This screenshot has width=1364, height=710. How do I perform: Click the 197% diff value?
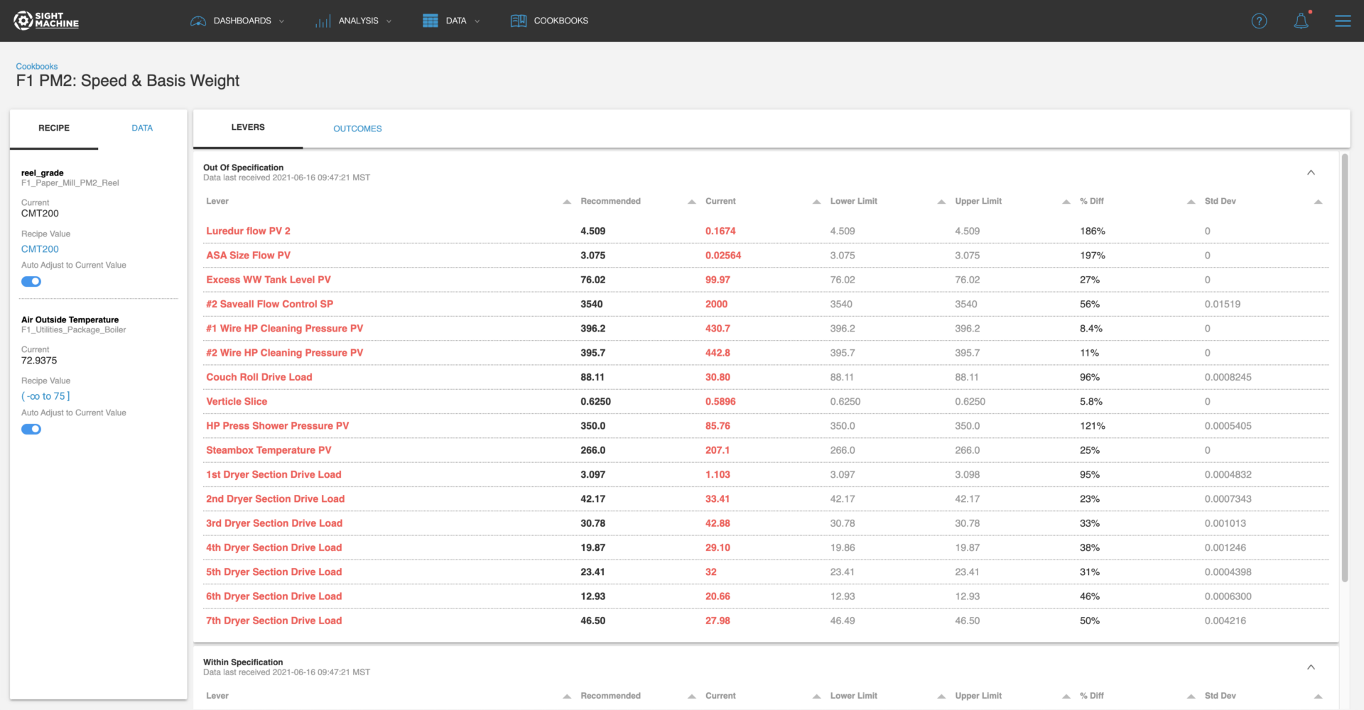(x=1093, y=255)
